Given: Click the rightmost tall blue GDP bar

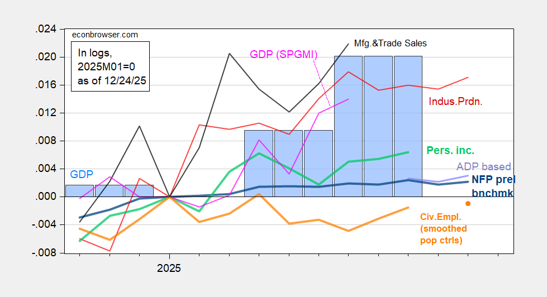Looking at the screenshot, I should tap(408, 126).
